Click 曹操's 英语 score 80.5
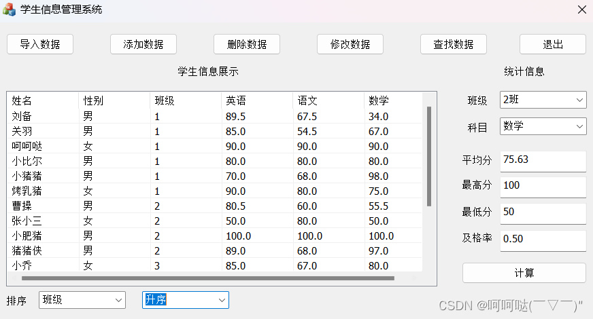593x319 pixels. [235, 206]
